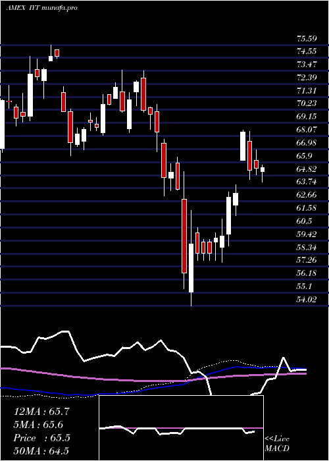Click the Price : 65.5 readout
The height and width of the screenshot is (461, 329).
pos(41,438)
